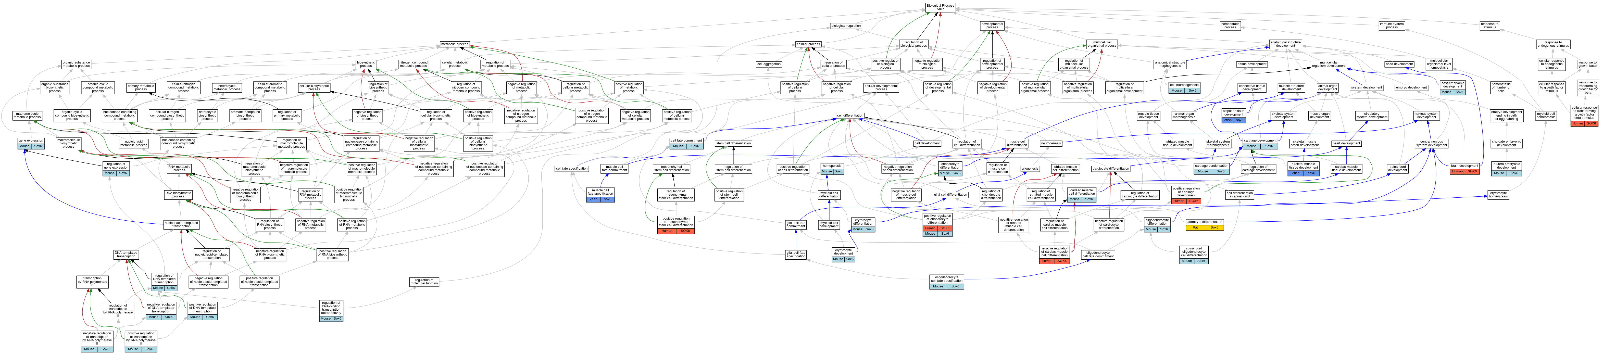Click the mesenchymal stem cell differentiation node
Viewport: 1603px width, 355px height.
[671, 169]
